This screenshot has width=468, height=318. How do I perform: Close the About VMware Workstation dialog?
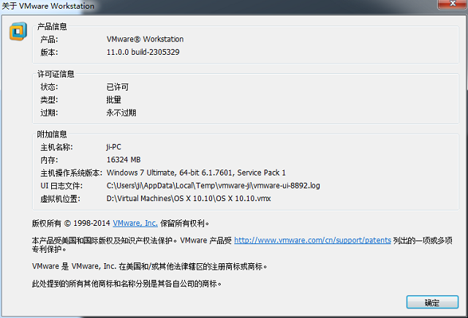coord(453,4)
